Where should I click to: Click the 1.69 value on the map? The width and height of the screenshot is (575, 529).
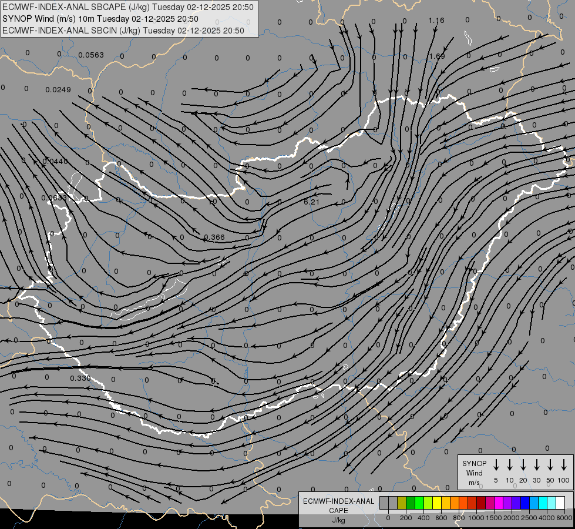point(437,56)
